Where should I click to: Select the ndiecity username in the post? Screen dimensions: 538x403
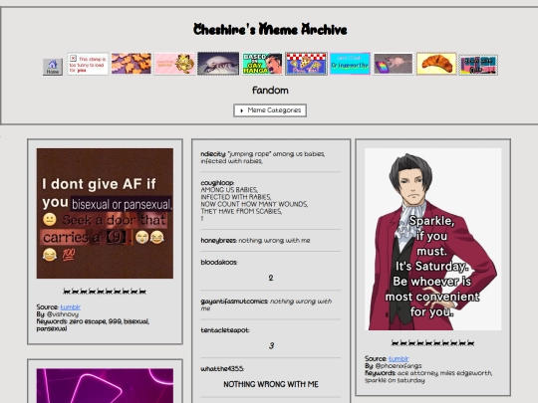pos(213,154)
